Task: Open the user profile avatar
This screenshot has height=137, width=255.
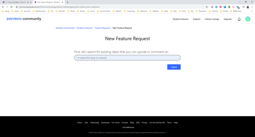Action: pos(248,19)
